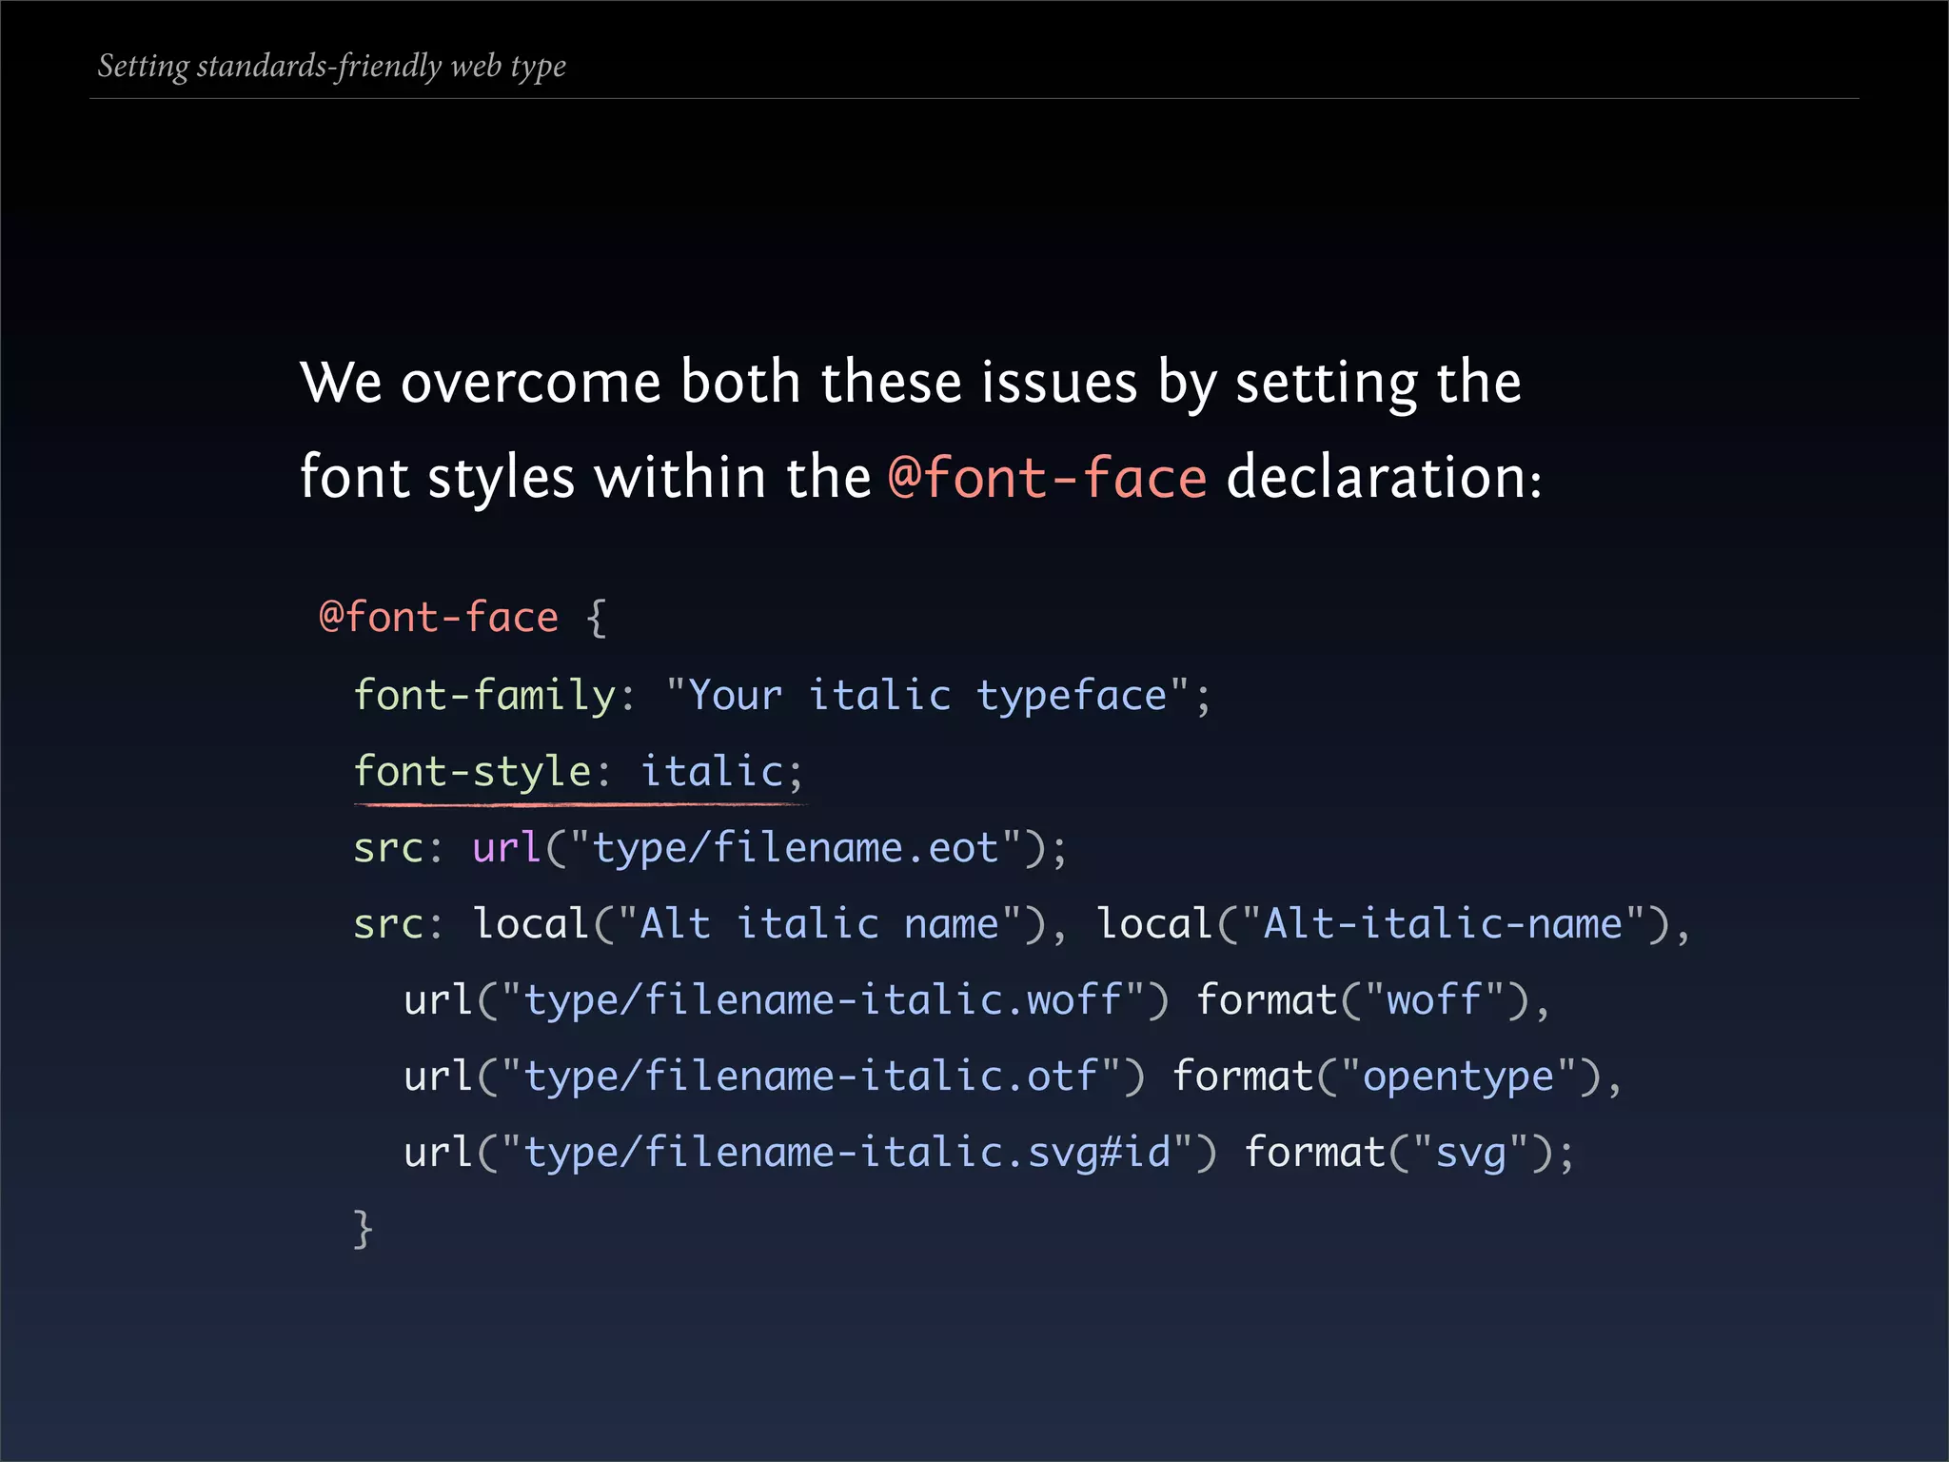
Task: Click the "type/filename-italic.otf" url string
Action: click(x=812, y=1077)
